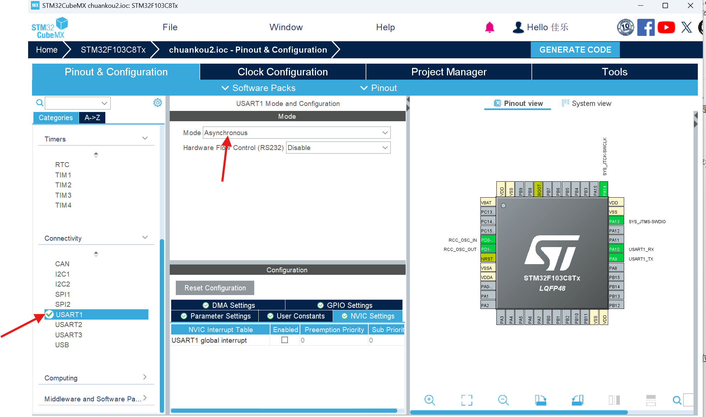Open the Window menu
Screen dimensions: 706x417
point(286,27)
